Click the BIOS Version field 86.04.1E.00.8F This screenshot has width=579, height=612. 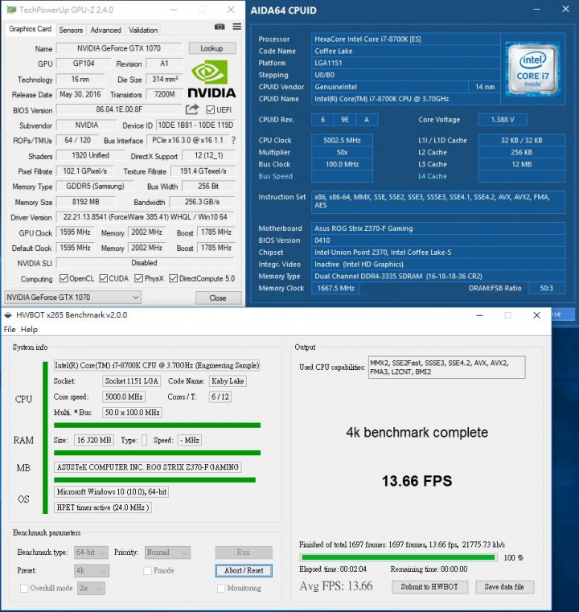(119, 109)
